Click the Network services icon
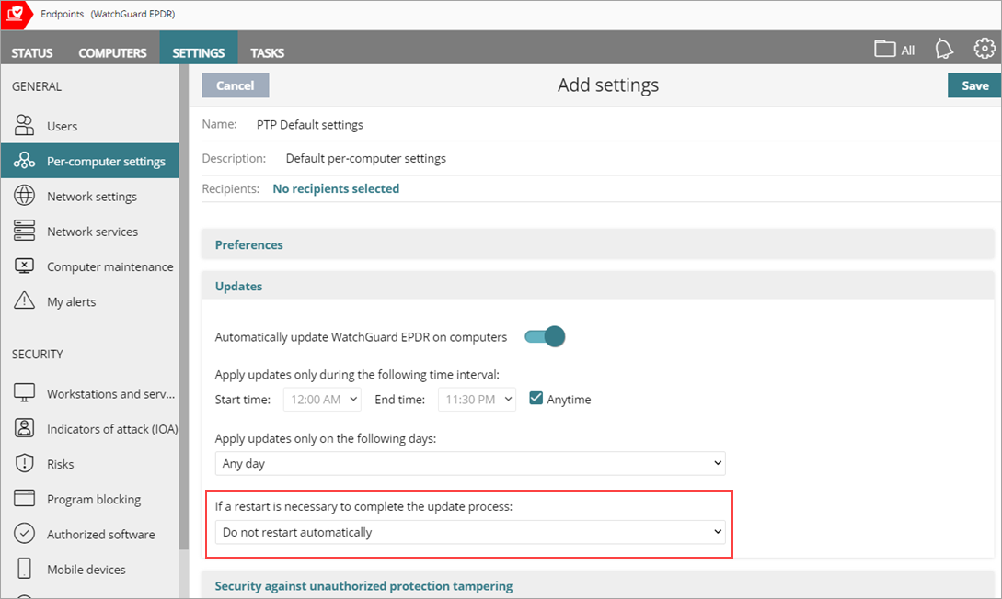The width and height of the screenshot is (1002, 599). tap(26, 231)
